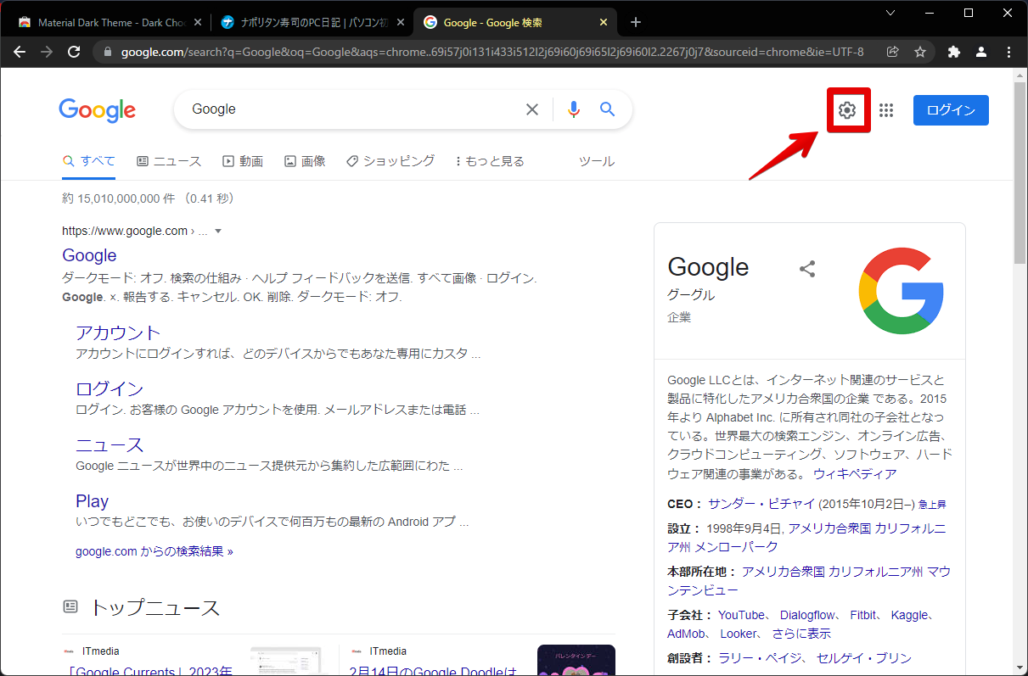Open Chrome tab search chevron
Viewport: 1028px width, 676px height.
(890, 13)
